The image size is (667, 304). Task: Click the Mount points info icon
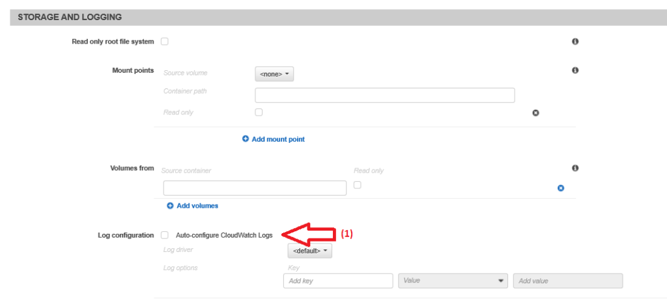pyautogui.click(x=575, y=70)
